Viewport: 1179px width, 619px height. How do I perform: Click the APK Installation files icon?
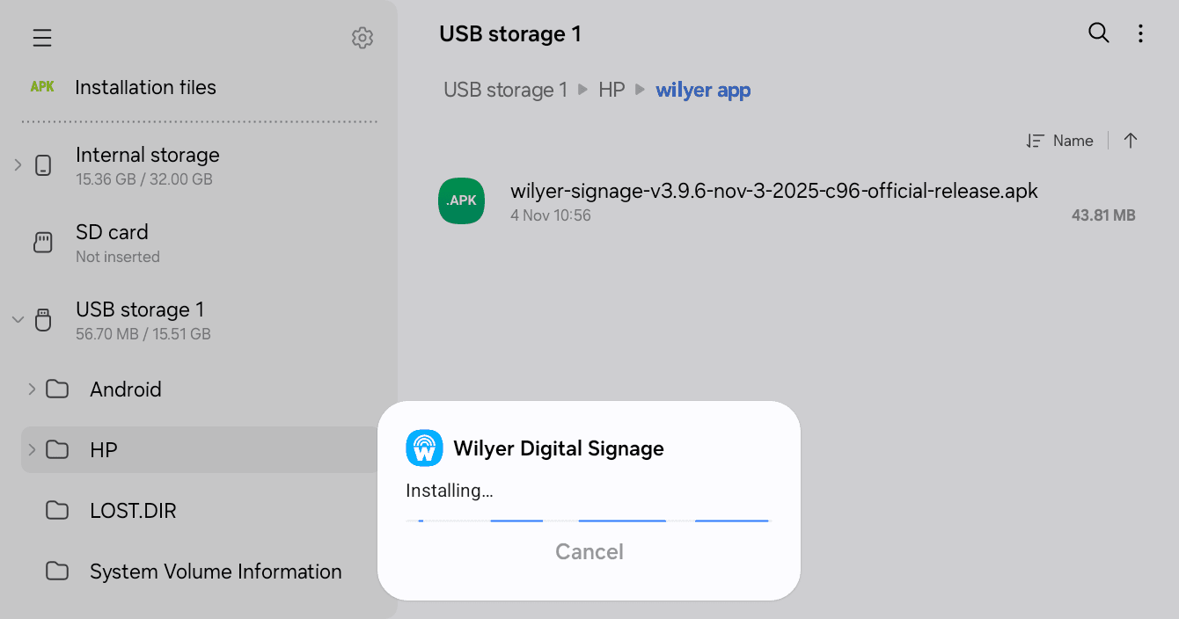tap(42, 87)
